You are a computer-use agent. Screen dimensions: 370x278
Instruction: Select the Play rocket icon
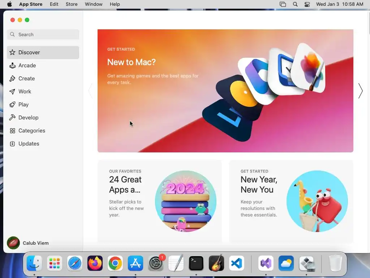pos(12,105)
